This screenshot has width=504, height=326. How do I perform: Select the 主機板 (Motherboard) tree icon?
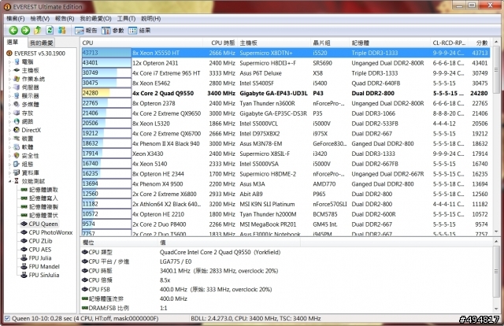click(17, 70)
